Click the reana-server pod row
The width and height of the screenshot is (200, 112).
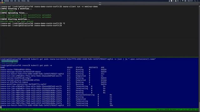53,78
